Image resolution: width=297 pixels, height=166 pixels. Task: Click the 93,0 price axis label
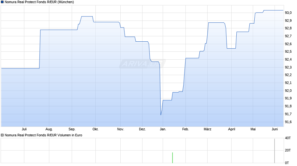click(288, 13)
